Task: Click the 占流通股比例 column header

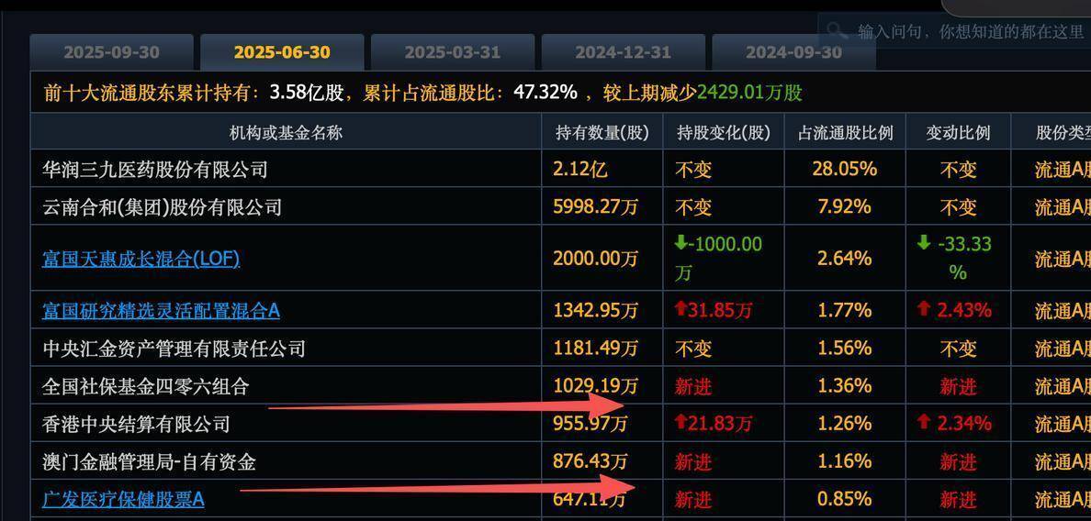Action: click(x=845, y=132)
